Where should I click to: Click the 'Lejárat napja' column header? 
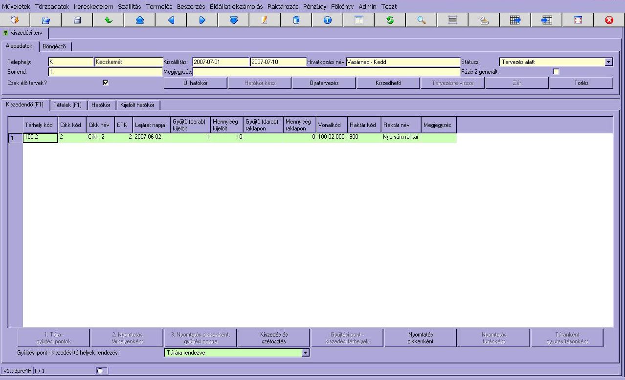(151, 125)
